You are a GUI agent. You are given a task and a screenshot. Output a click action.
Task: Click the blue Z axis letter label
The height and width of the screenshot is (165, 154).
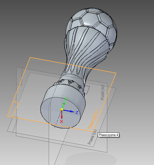point(77,113)
